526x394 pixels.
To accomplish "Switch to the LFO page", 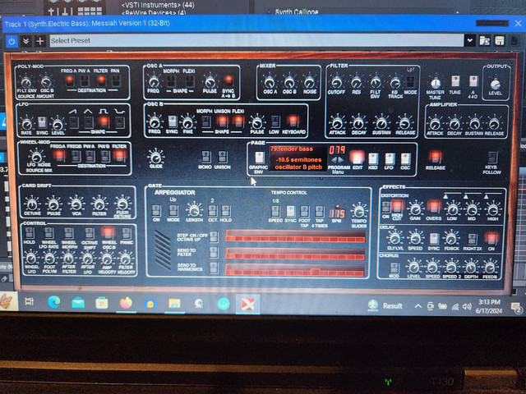I will 389,157.
